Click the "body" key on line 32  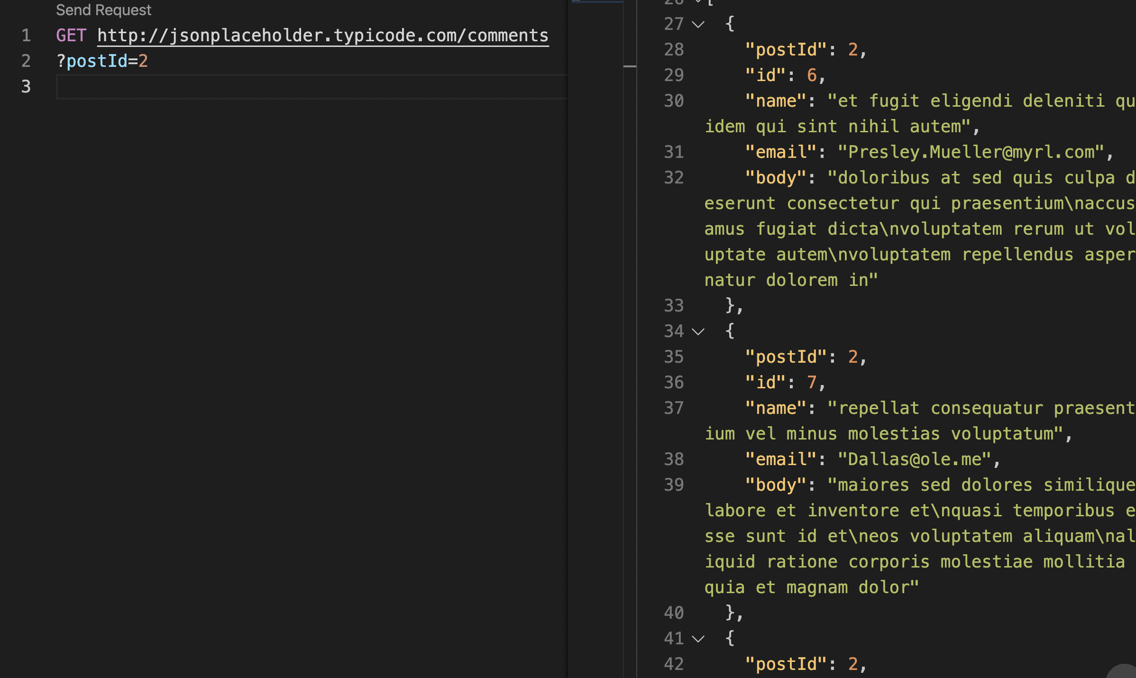pyautogui.click(x=776, y=178)
